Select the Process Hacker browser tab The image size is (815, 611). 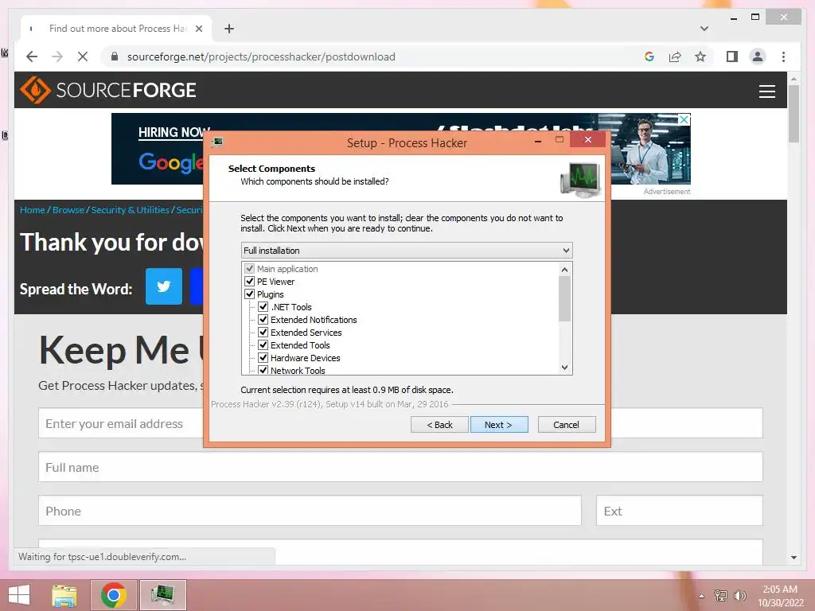coord(116,29)
